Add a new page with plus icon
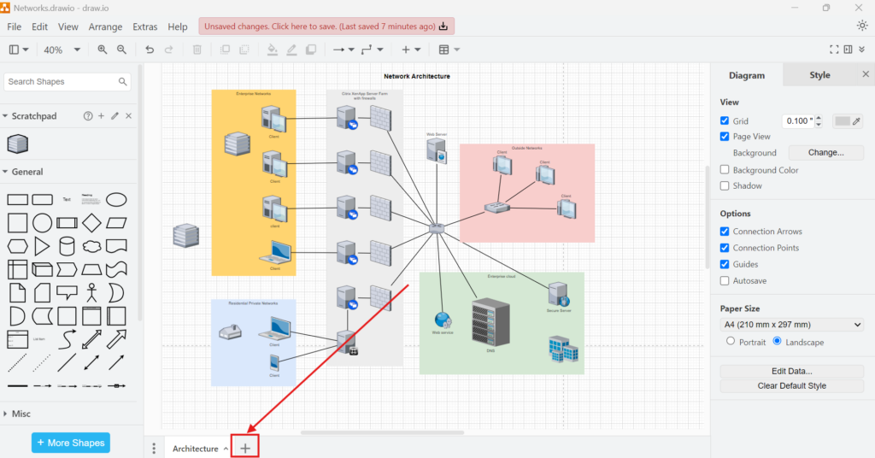This screenshot has height=458, width=875. tap(245, 448)
